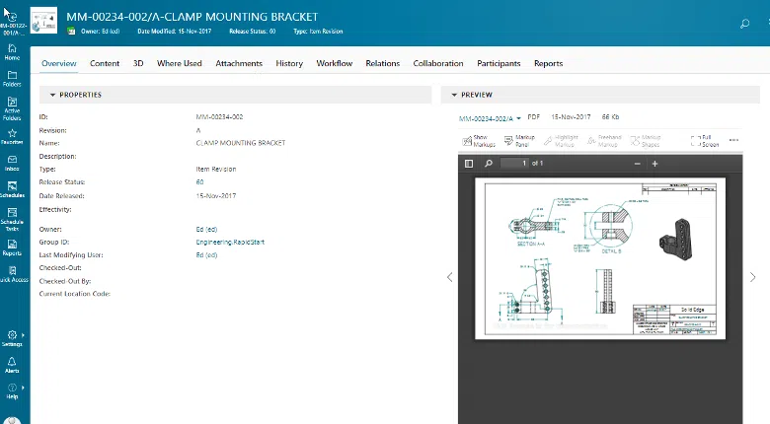This screenshot has width=770, height=424.
Task: Click the Engineering.RapidStart group link
Action: tap(230, 242)
